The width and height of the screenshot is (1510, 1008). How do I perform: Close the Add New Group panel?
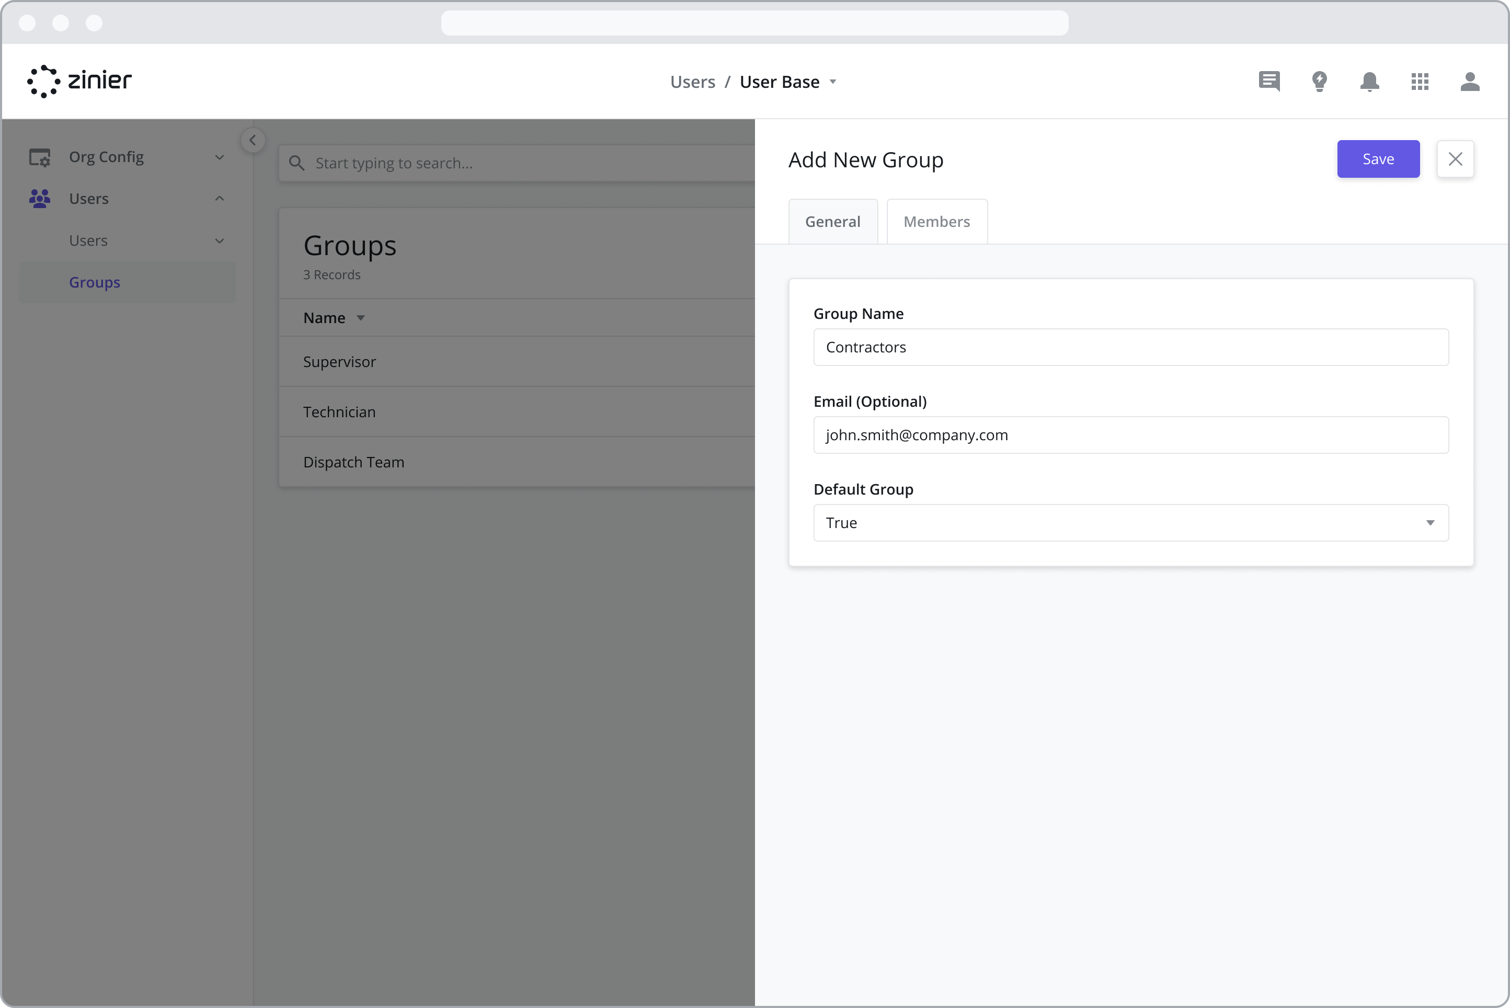click(1455, 159)
